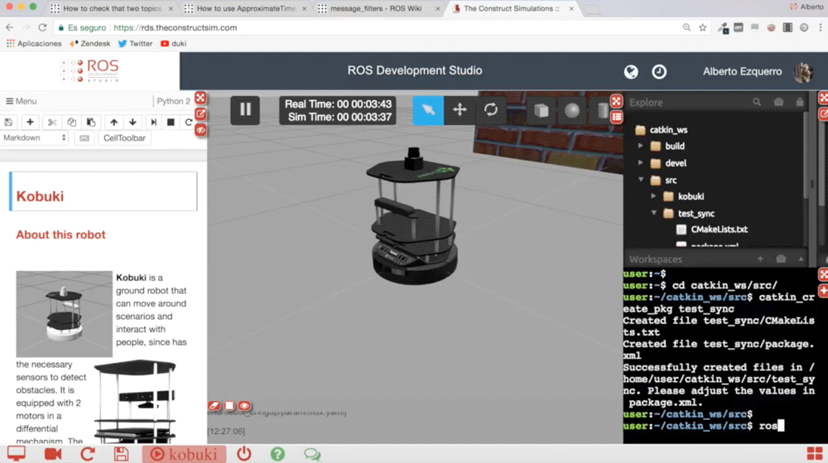Image resolution: width=828 pixels, height=463 pixels.
Task: Select the arrow selection mode tool
Action: click(x=428, y=109)
